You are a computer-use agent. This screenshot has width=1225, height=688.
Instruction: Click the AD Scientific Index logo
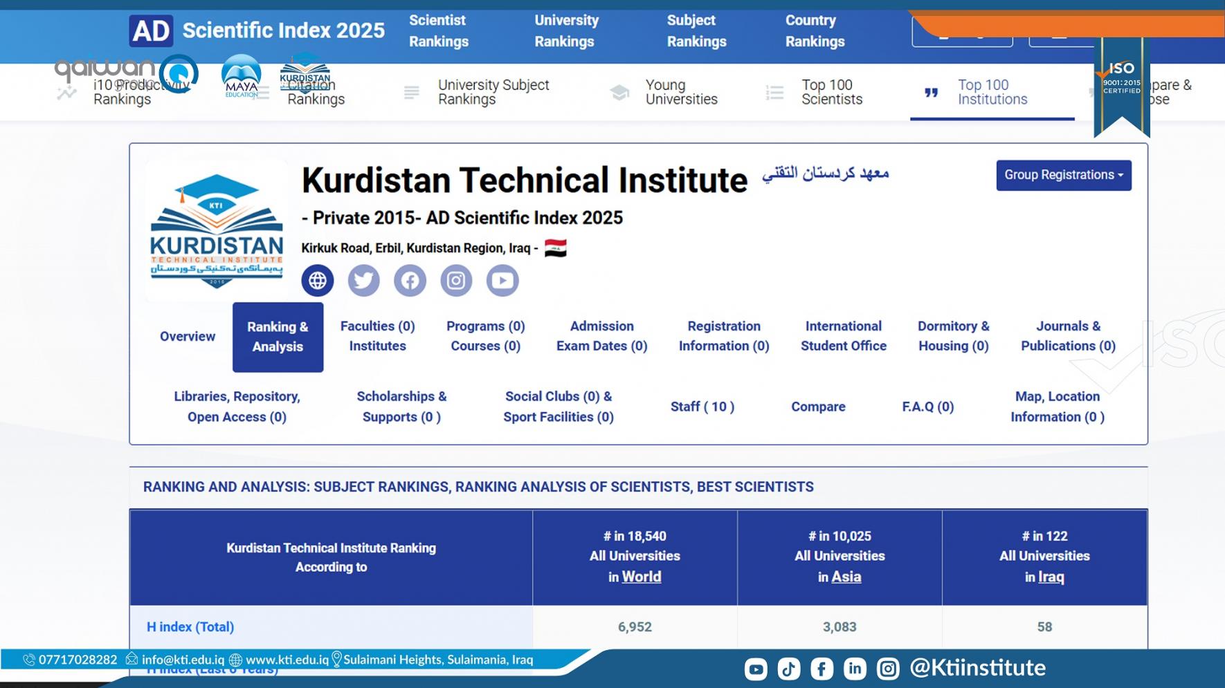point(257,31)
